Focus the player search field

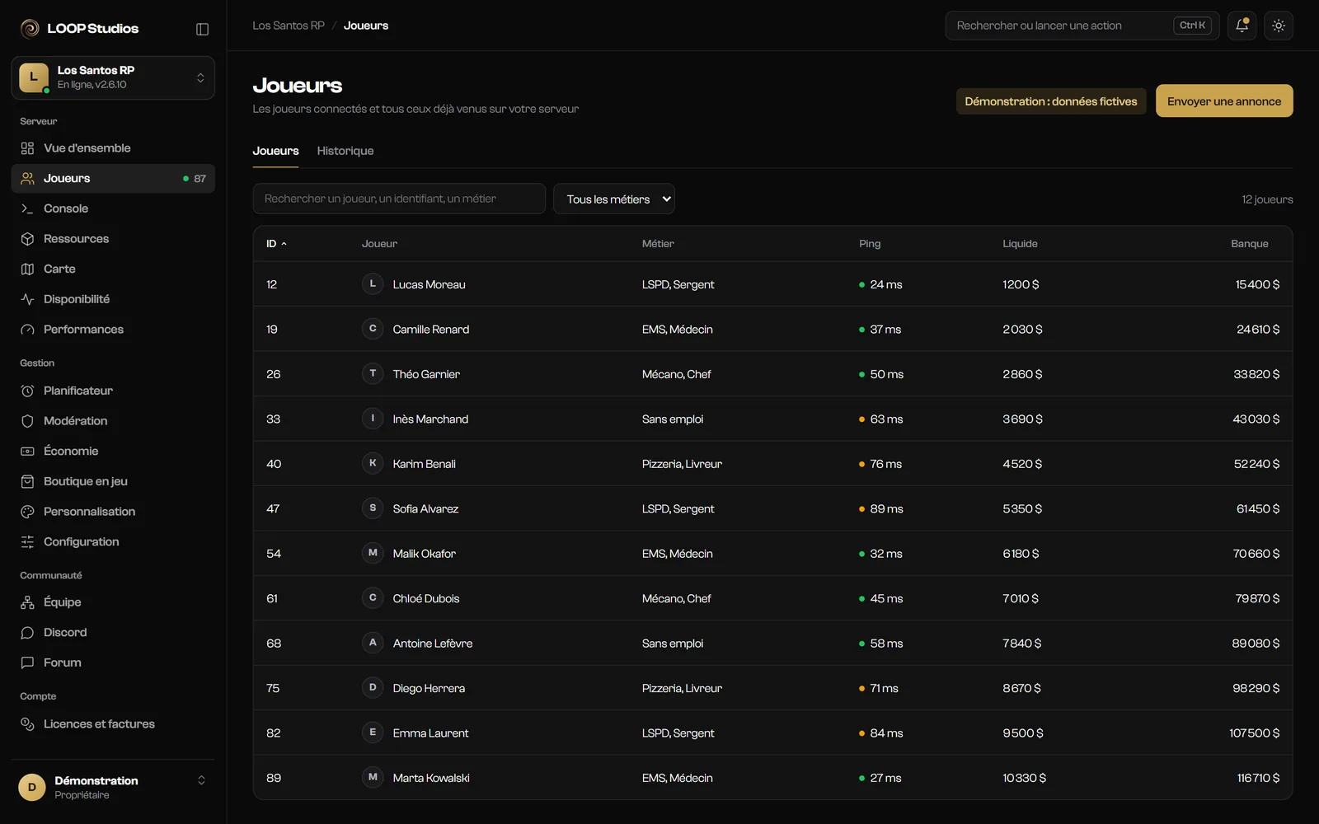tap(399, 199)
